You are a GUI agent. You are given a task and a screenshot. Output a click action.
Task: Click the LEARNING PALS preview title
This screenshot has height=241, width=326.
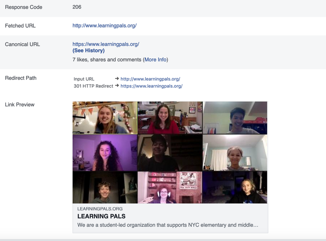101,216
